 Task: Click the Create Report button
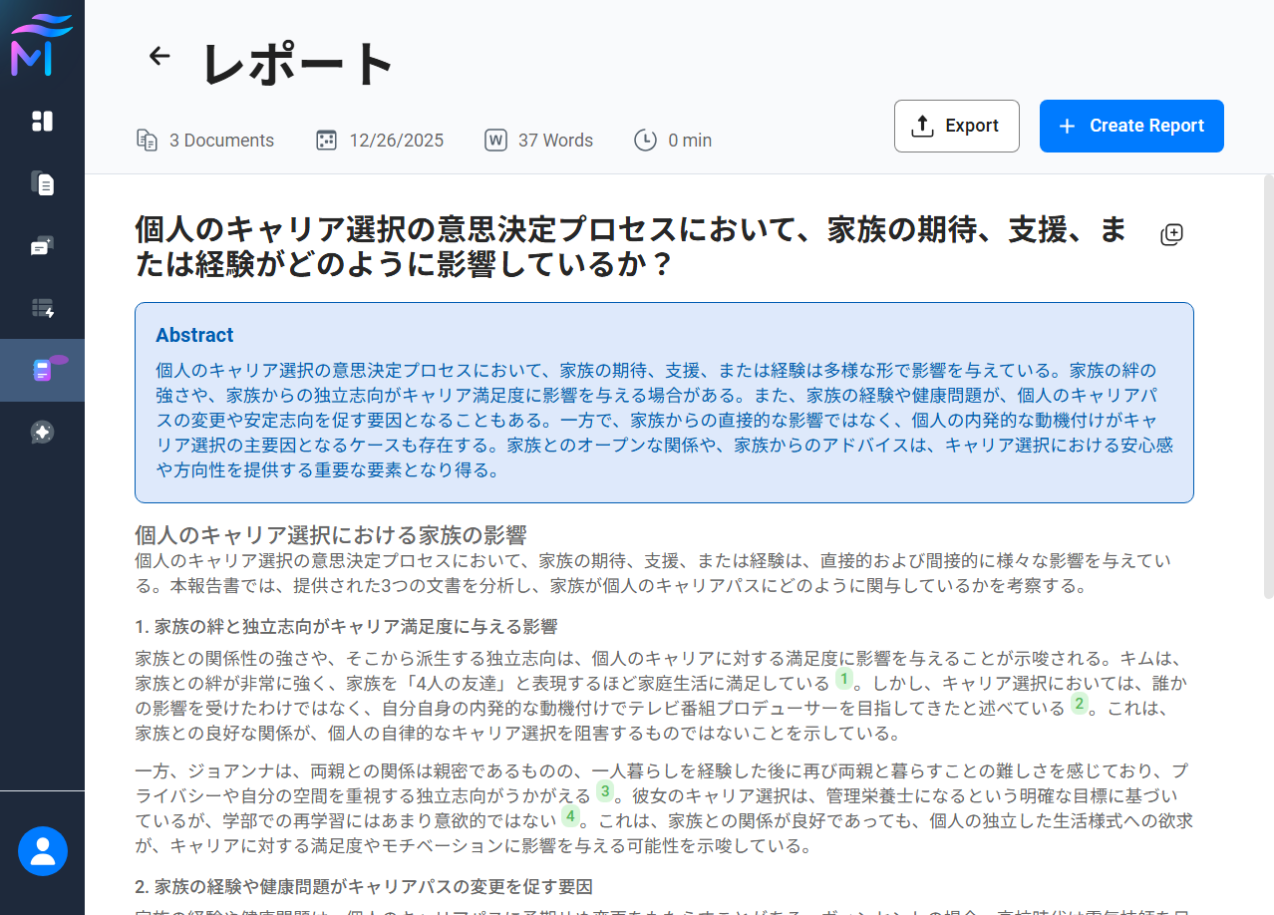pyautogui.click(x=1130, y=126)
